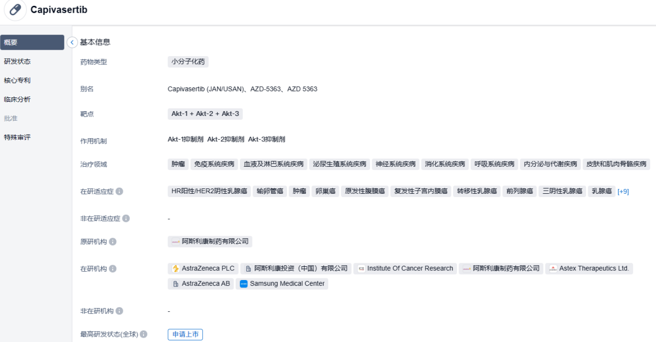
Task: Expand the [+9] more indications link
Action: [623, 192]
